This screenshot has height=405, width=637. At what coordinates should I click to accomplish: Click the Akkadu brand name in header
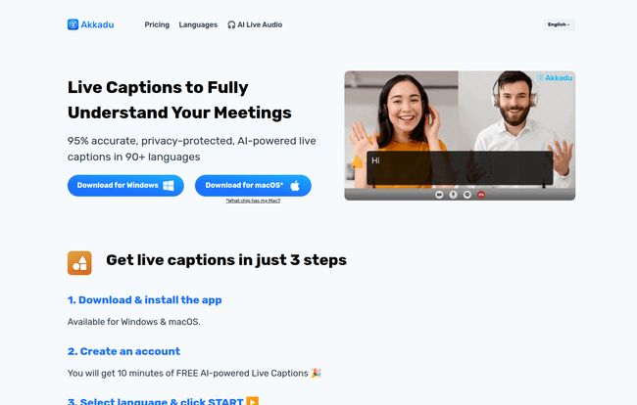click(97, 24)
